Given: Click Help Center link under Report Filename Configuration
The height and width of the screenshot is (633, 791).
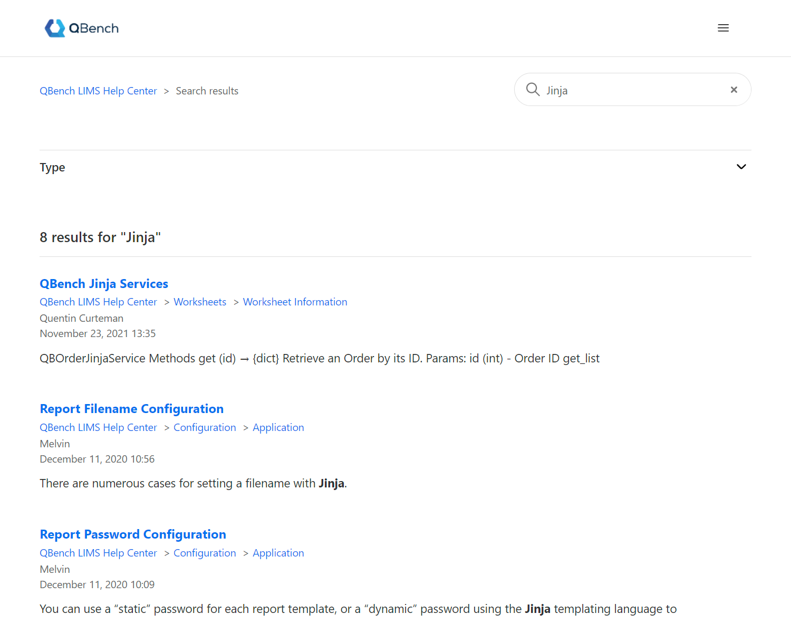Looking at the screenshot, I should point(98,428).
